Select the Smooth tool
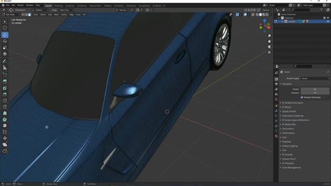Screen dimensions: 331x186 coord(5,126)
